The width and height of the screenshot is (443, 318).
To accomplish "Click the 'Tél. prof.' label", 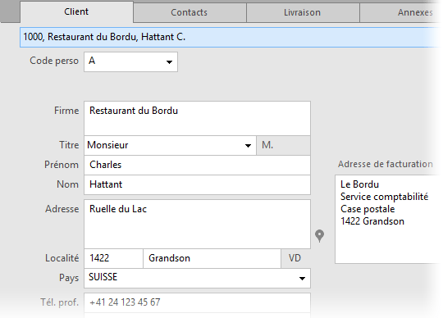I will (60, 302).
